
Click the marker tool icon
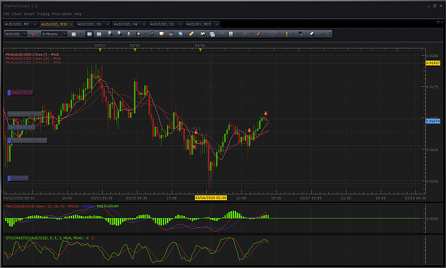(x=138, y=34)
